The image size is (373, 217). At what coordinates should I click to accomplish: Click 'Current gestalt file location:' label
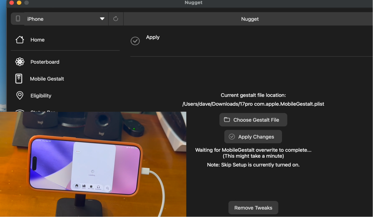pos(253,95)
